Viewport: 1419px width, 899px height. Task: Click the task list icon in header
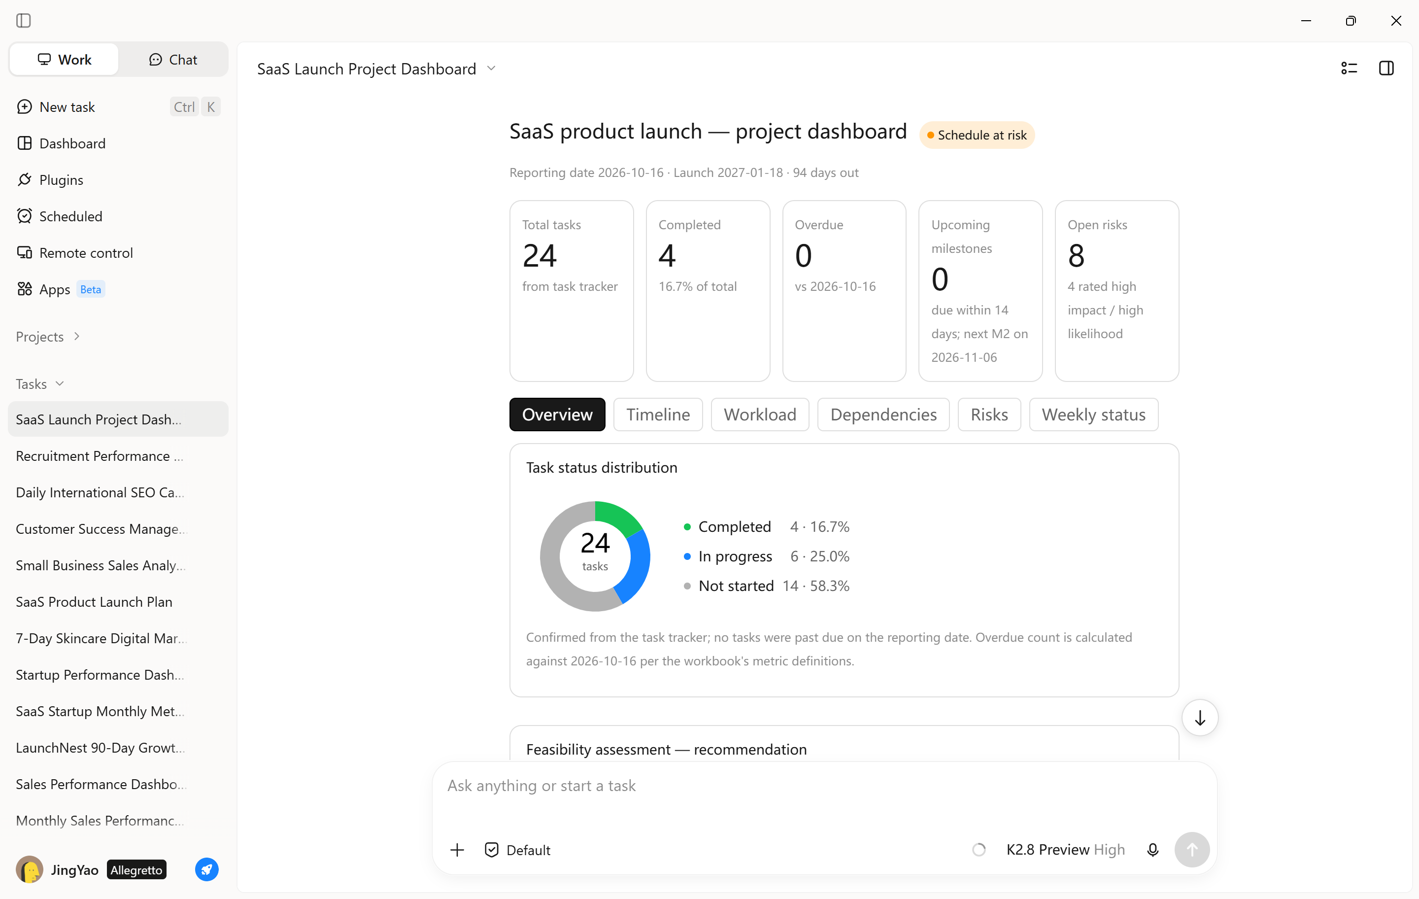(1349, 69)
